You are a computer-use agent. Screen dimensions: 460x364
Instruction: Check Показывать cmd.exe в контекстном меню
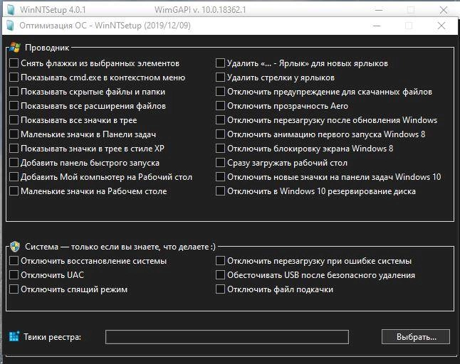(x=14, y=77)
